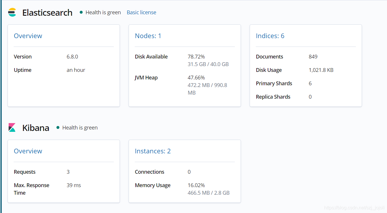Click the Documents label

(x=269, y=56)
